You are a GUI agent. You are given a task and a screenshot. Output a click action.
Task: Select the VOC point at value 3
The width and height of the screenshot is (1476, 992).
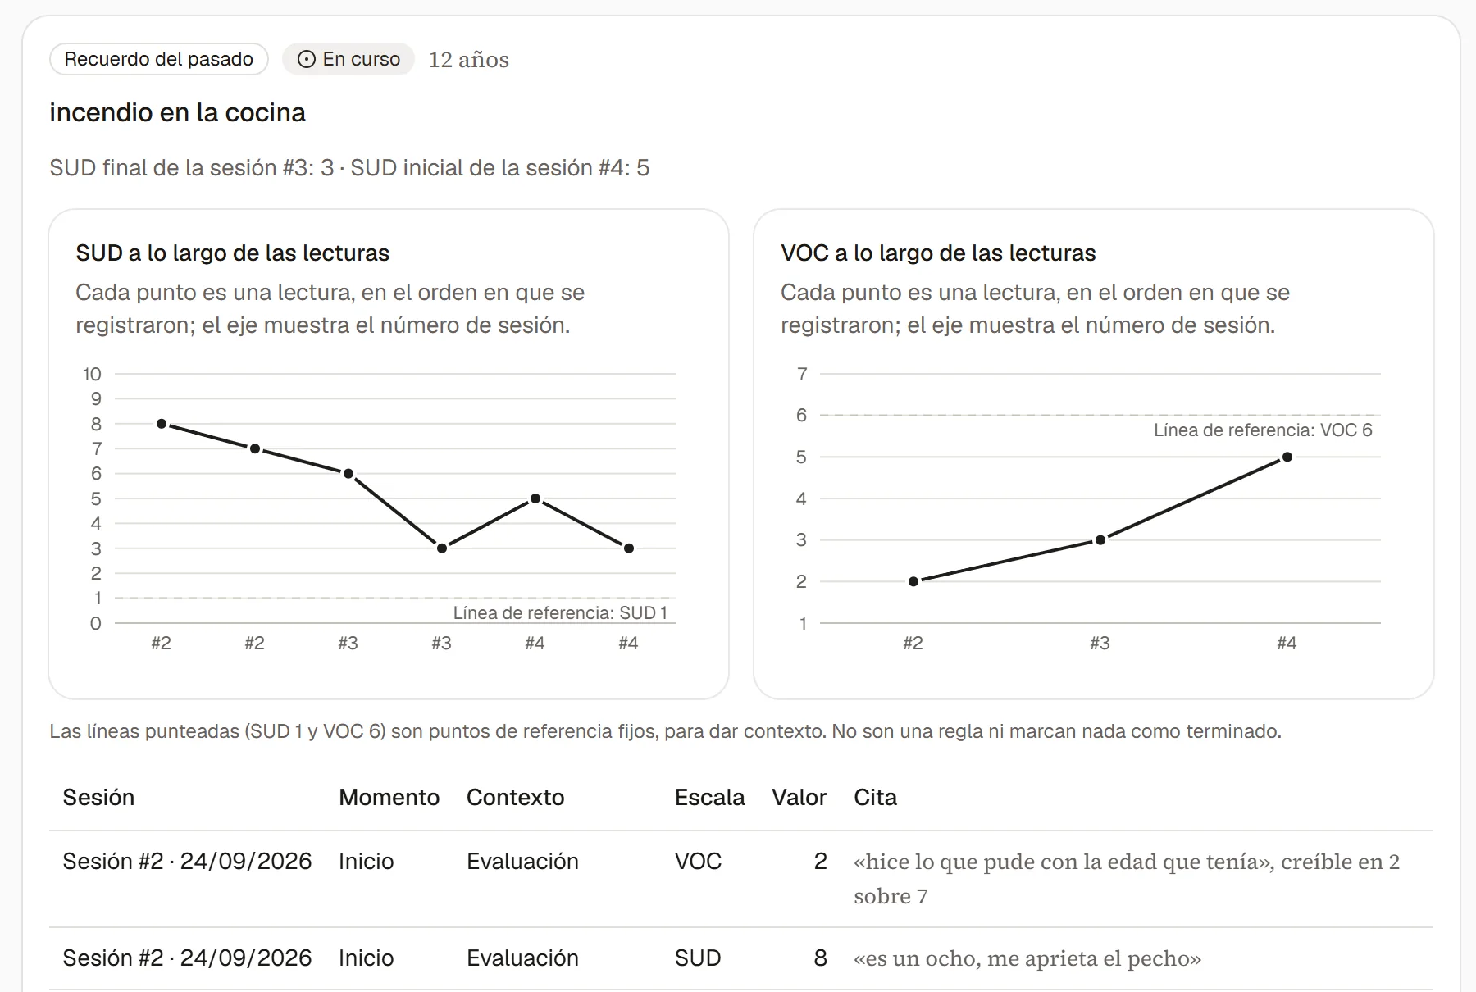[1100, 539]
